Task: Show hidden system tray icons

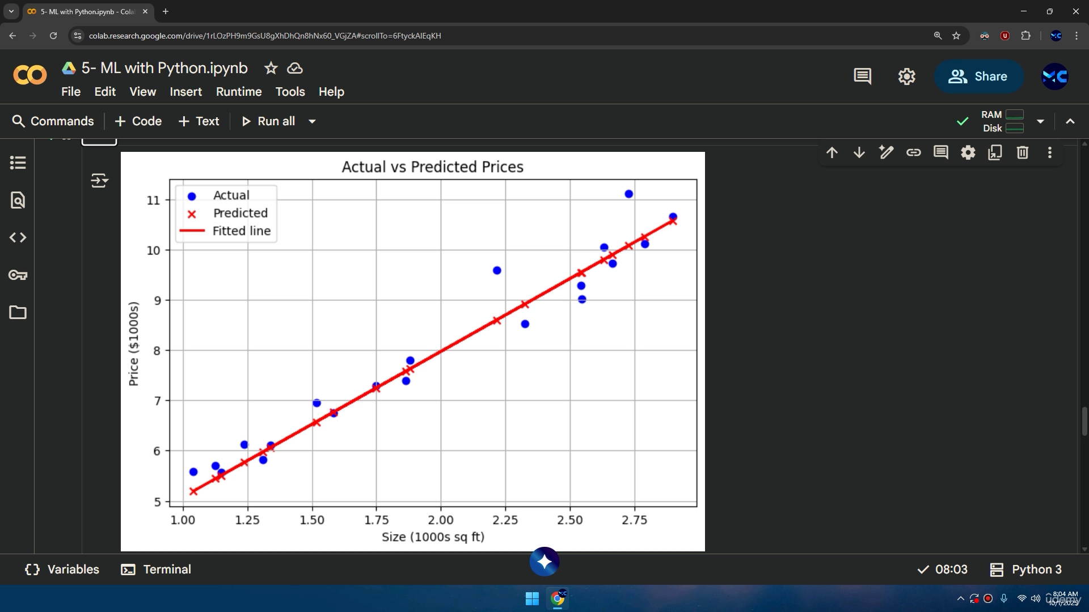Action: pyautogui.click(x=960, y=598)
